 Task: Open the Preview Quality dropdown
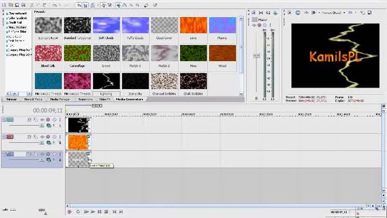pos(333,13)
